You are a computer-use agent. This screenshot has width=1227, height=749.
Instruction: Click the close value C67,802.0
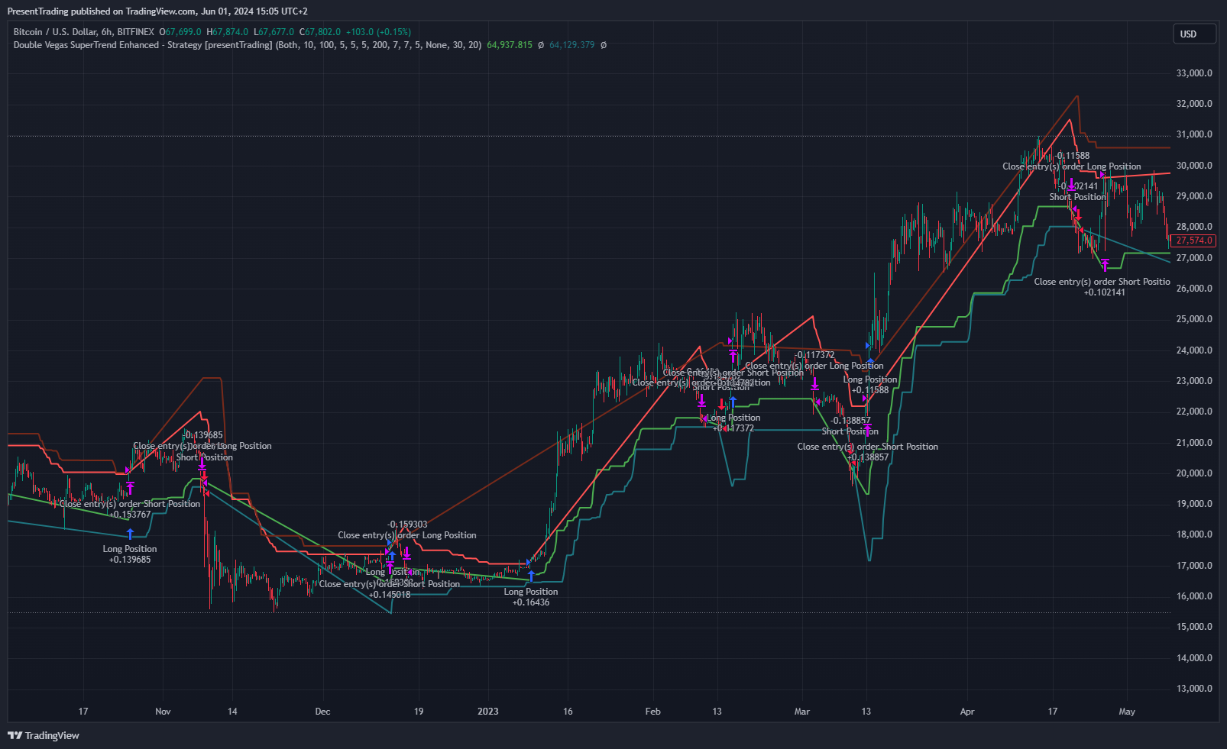click(x=320, y=32)
